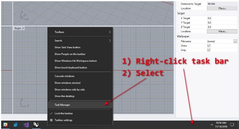Image resolution: width=239 pixels, height=129 pixels.
Task: Click the Filename label
Action: pos(186,41)
